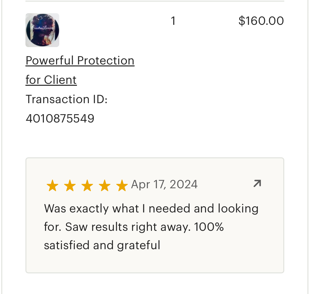Viewport: 320px width, 294px height.
Task: Click the 'Saw results right away' line
Action: [x=134, y=227]
